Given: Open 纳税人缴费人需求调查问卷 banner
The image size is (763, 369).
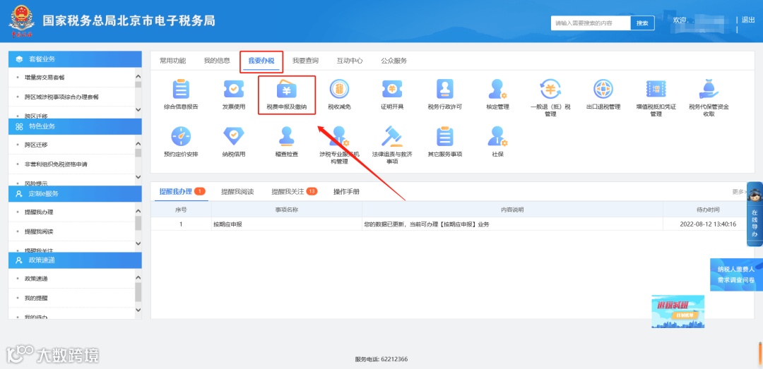Looking at the screenshot, I should pos(736,274).
